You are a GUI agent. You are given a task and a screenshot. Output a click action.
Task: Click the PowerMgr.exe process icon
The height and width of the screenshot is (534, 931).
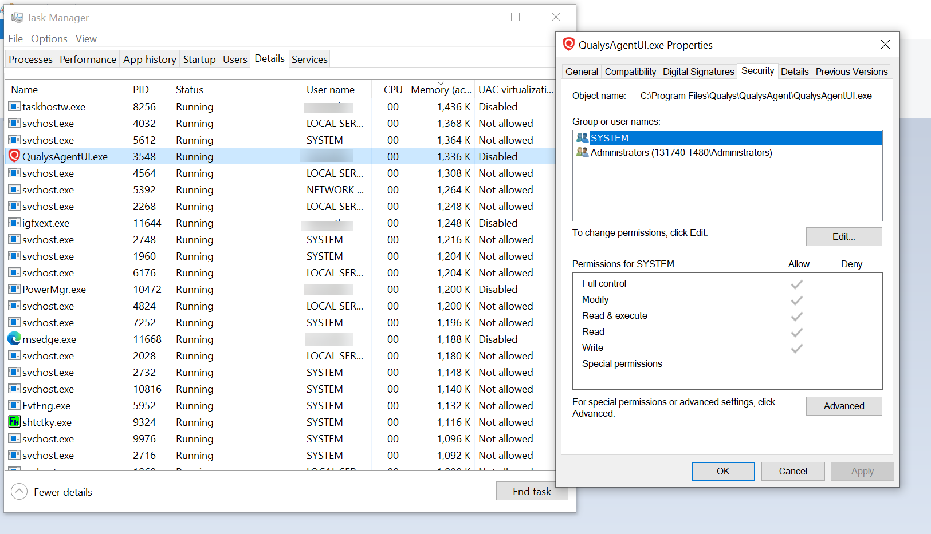(x=14, y=289)
